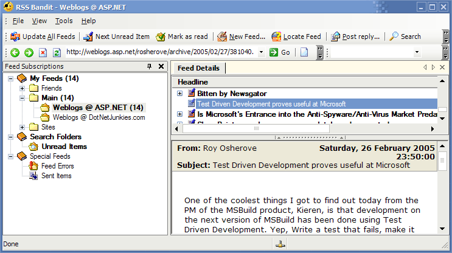Pin the Feed Subscriptions panel
The width and height of the screenshot is (452, 253).
coord(149,66)
